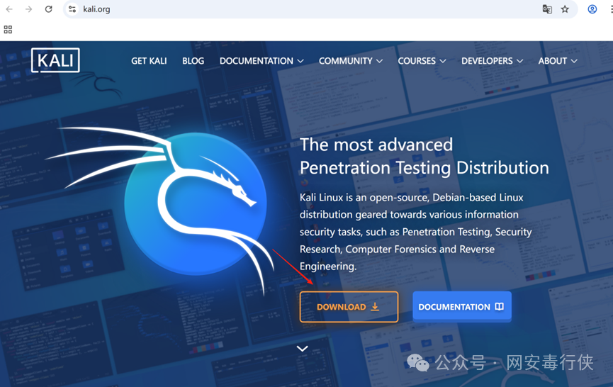Screen dimensions: 613x387
Task: Expand the COMMUNITY nav dropdown
Action: tap(351, 61)
